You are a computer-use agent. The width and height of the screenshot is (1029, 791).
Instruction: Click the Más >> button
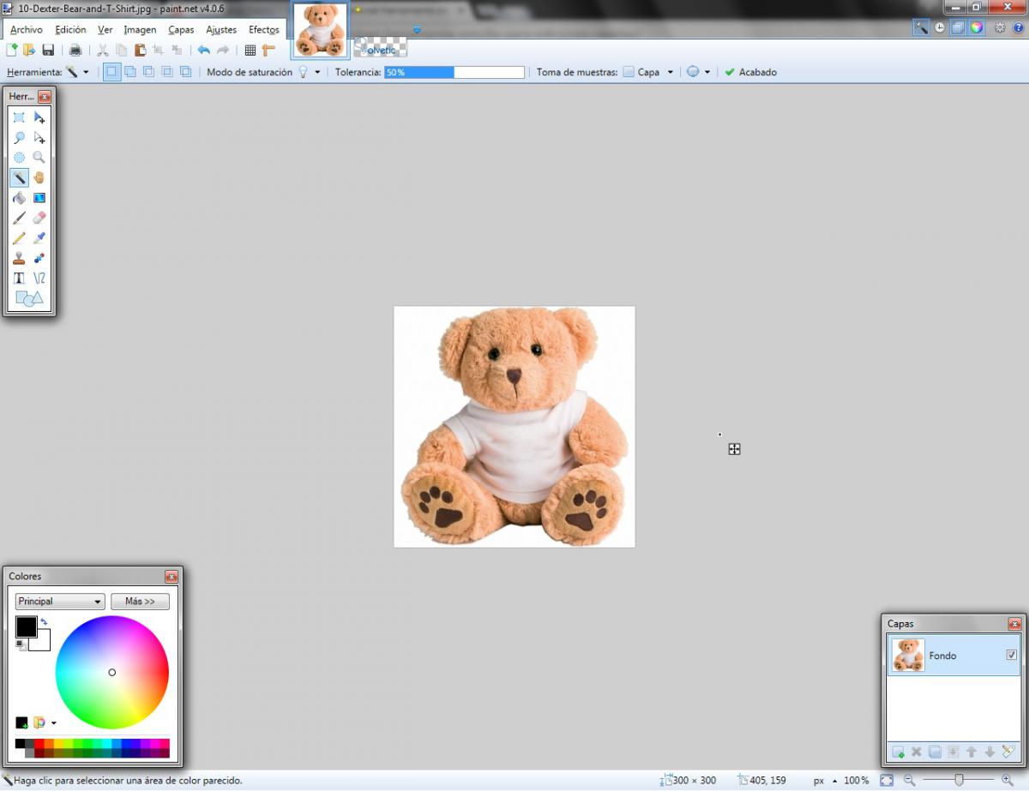pyautogui.click(x=140, y=602)
